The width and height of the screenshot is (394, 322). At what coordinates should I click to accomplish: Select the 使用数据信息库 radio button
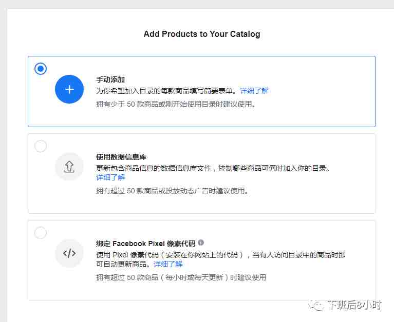click(41, 146)
